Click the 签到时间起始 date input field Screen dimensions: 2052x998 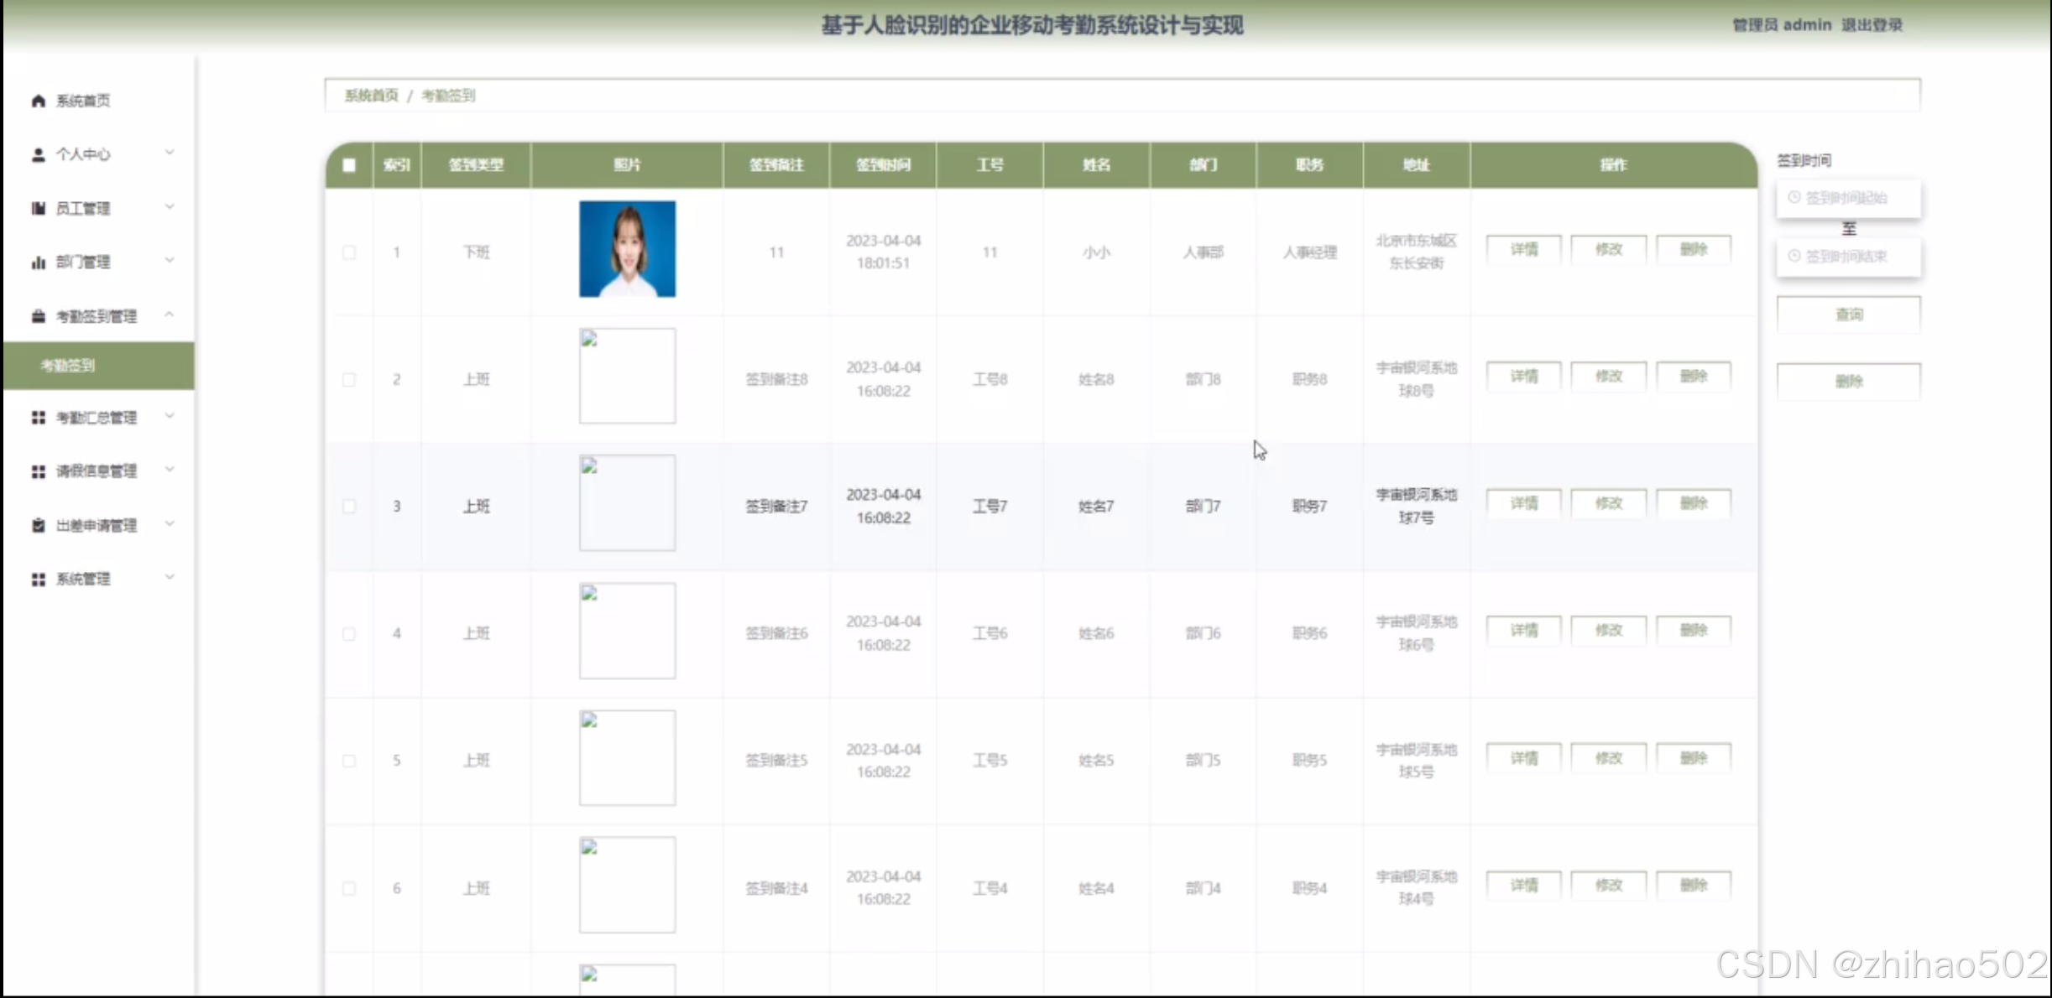pyautogui.click(x=1848, y=199)
